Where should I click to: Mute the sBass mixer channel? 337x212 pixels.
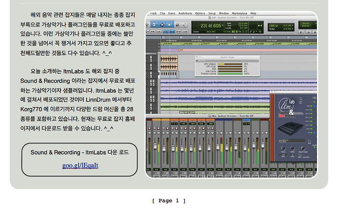coord(248,133)
